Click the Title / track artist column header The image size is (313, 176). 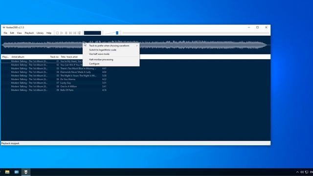tap(69, 57)
